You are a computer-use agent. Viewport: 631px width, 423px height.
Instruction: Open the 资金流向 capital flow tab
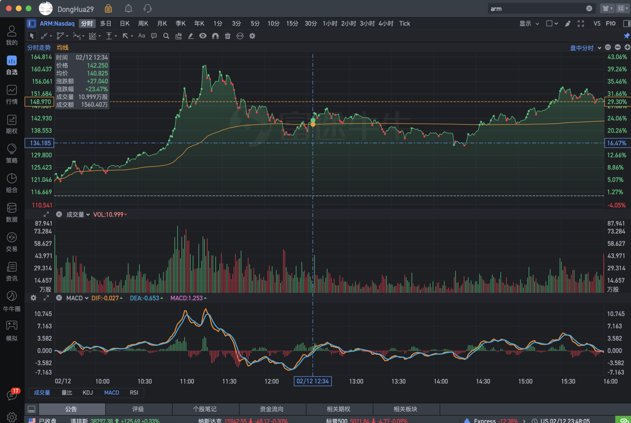272,409
